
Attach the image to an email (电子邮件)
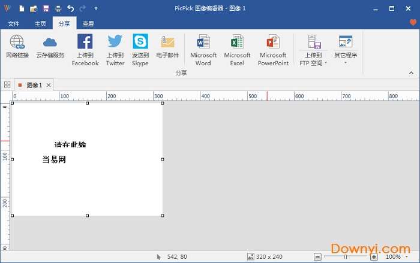(x=167, y=47)
